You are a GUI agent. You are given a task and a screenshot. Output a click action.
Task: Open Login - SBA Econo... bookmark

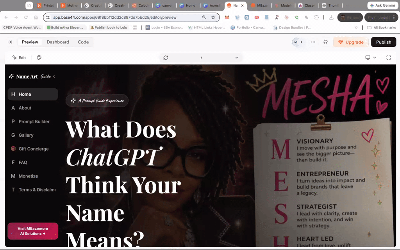tap(164, 28)
